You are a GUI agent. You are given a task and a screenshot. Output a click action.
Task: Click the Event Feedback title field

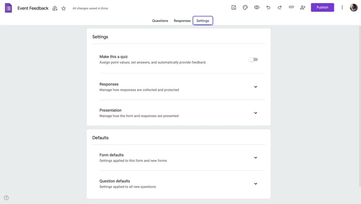click(x=33, y=8)
